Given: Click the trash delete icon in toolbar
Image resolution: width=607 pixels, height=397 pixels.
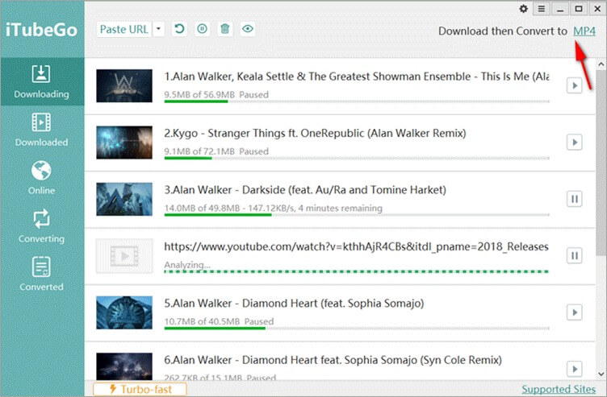Looking at the screenshot, I should pyautogui.click(x=225, y=29).
